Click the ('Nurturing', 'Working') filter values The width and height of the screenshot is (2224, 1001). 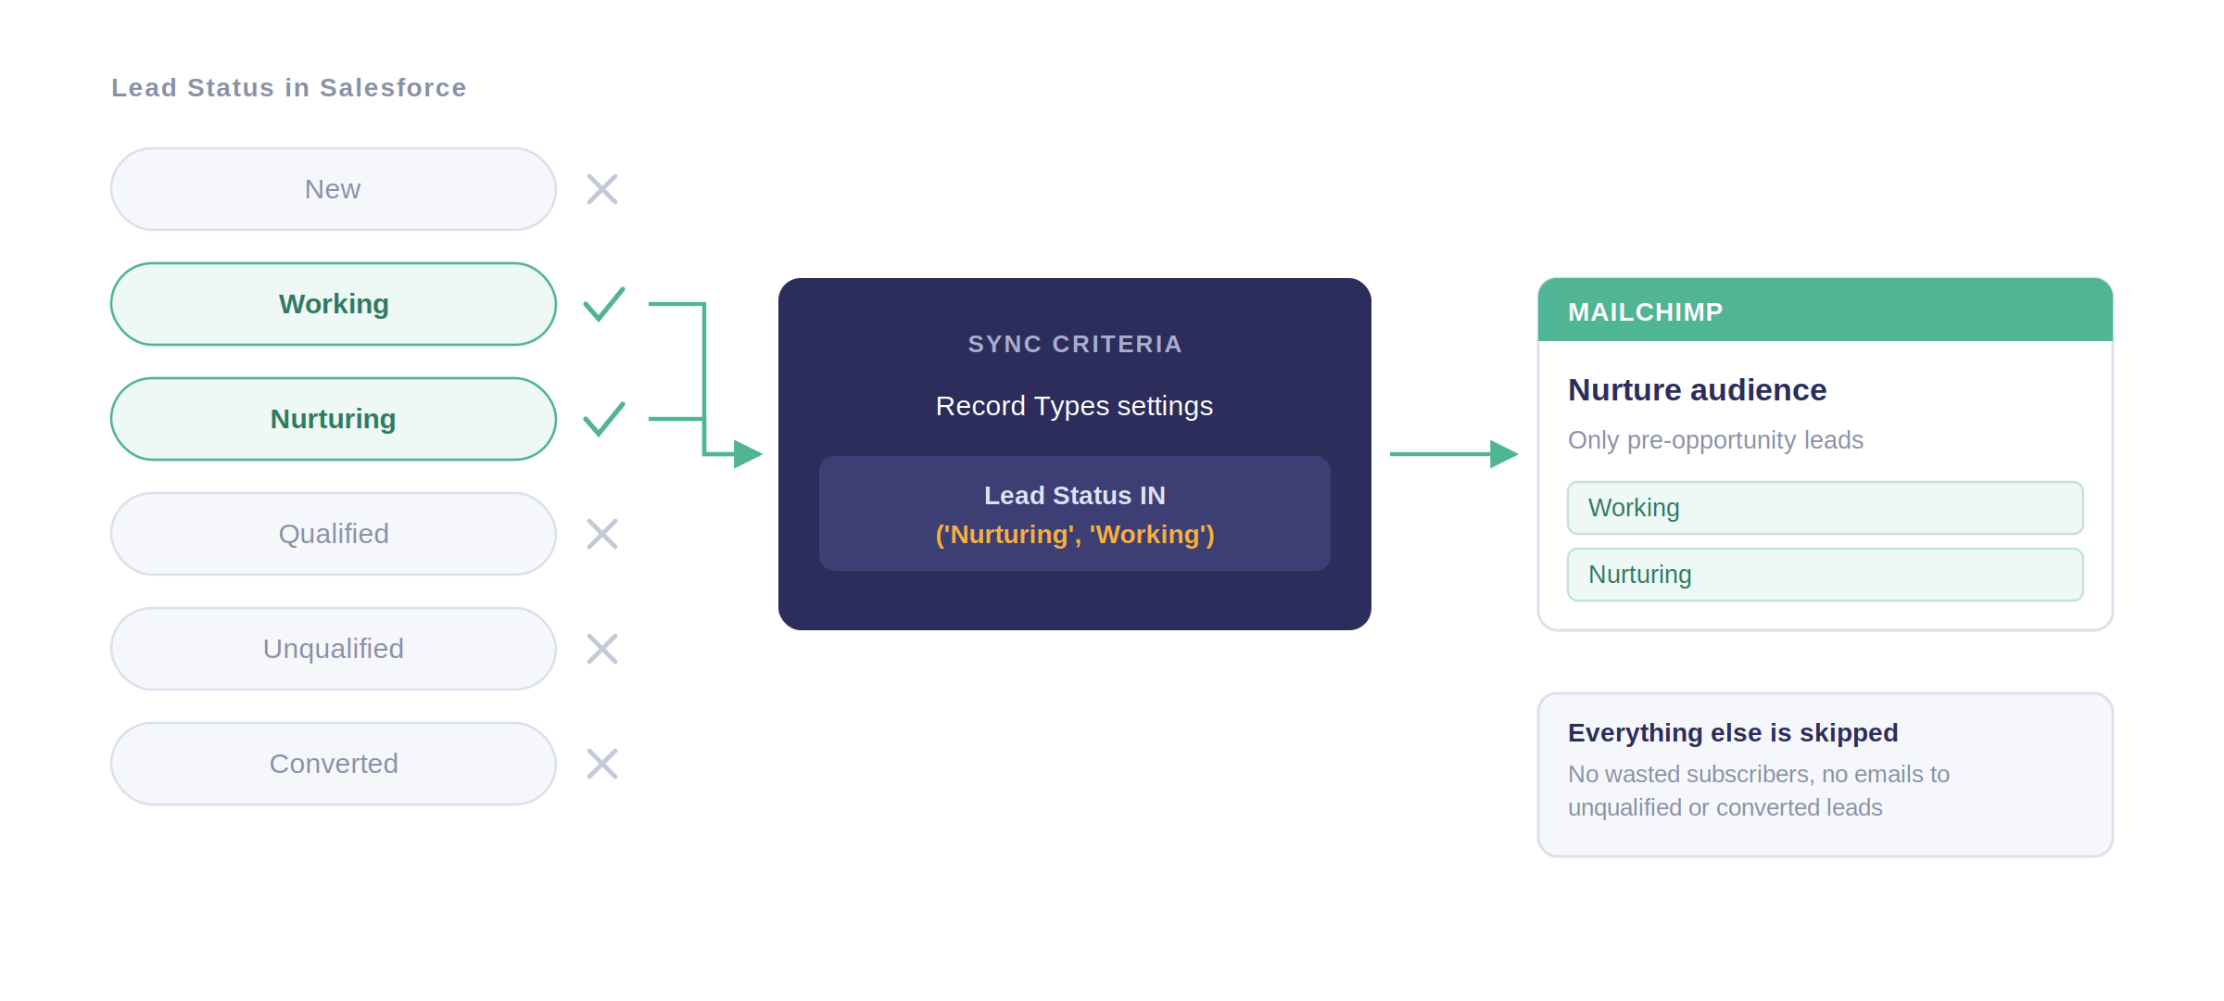(x=1075, y=535)
